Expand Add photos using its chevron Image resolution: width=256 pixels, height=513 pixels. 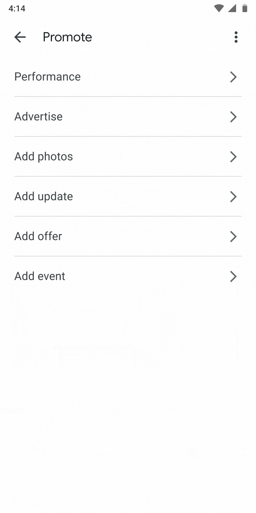[233, 157]
